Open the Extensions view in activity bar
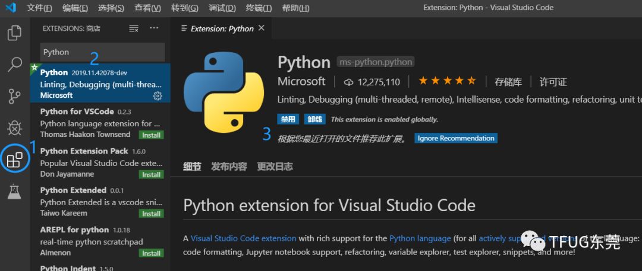The height and width of the screenshot is (271, 642). pyautogui.click(x=15, y=160)
